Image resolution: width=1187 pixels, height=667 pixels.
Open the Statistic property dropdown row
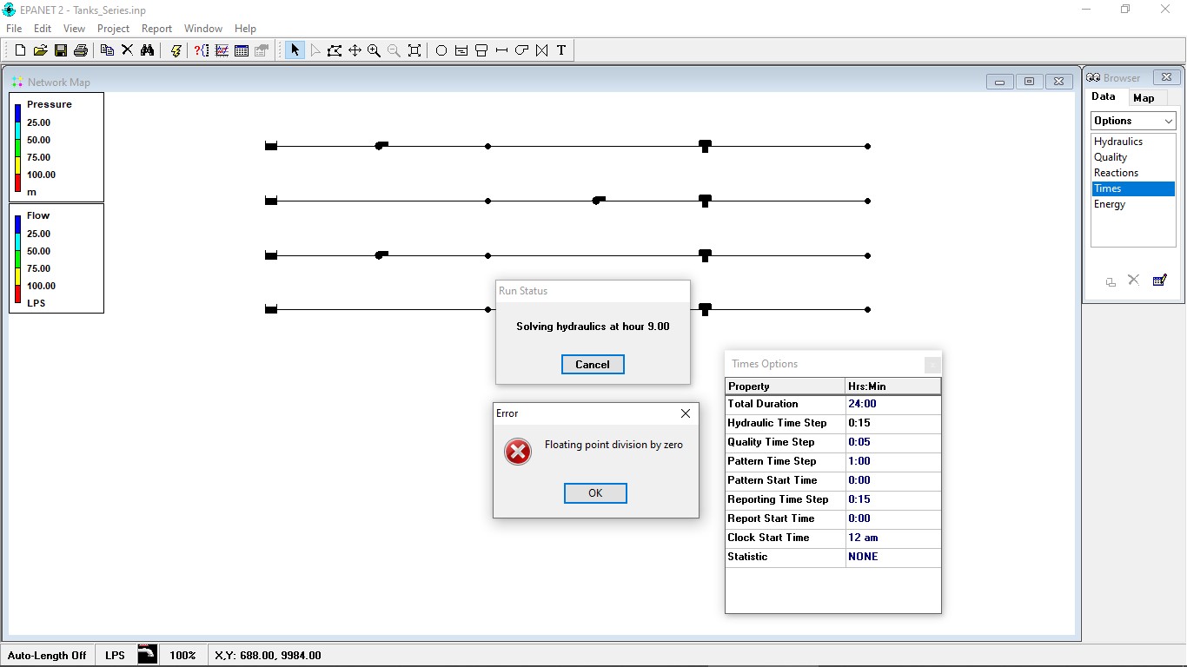[x=892, y=556]
